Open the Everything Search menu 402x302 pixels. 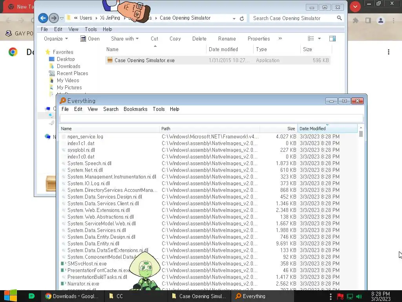(x=111, y=109)
